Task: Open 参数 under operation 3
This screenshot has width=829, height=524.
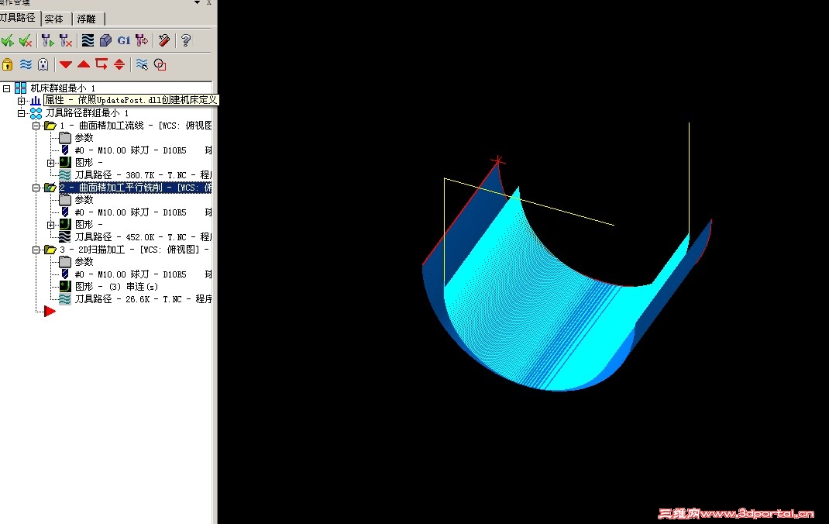Action: pyautogui.click(x=84, y=262)
